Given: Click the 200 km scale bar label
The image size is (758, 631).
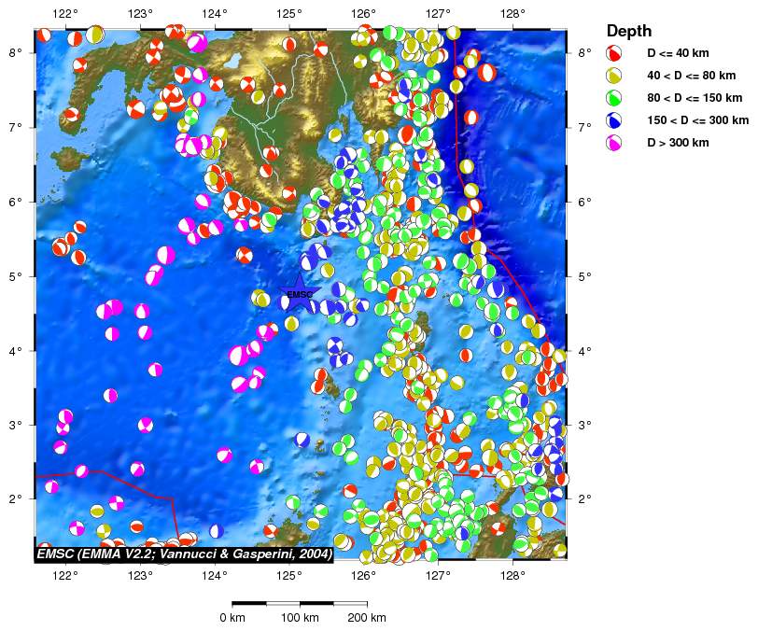Looking at the screenshot, I should 366,618.
